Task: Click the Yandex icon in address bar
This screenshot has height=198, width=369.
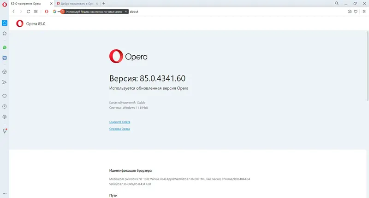Action: tap(63, 12)
